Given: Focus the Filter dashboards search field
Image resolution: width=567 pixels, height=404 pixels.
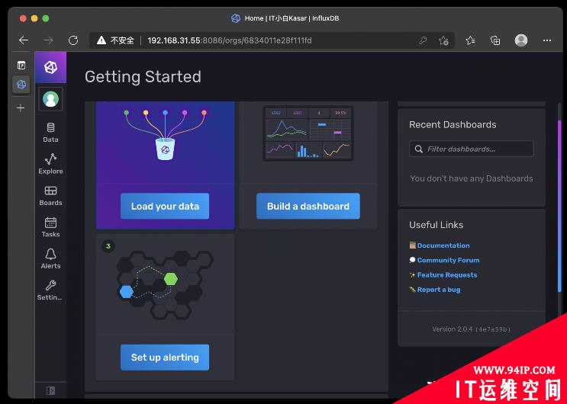Looking at the screenshot, I should click(471, 149).
